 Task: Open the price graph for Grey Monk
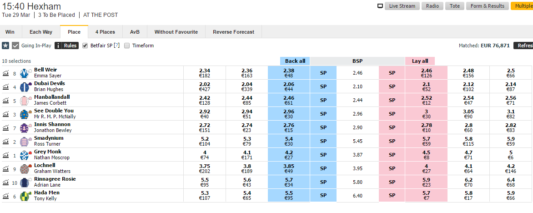click(x=6, y=155)
